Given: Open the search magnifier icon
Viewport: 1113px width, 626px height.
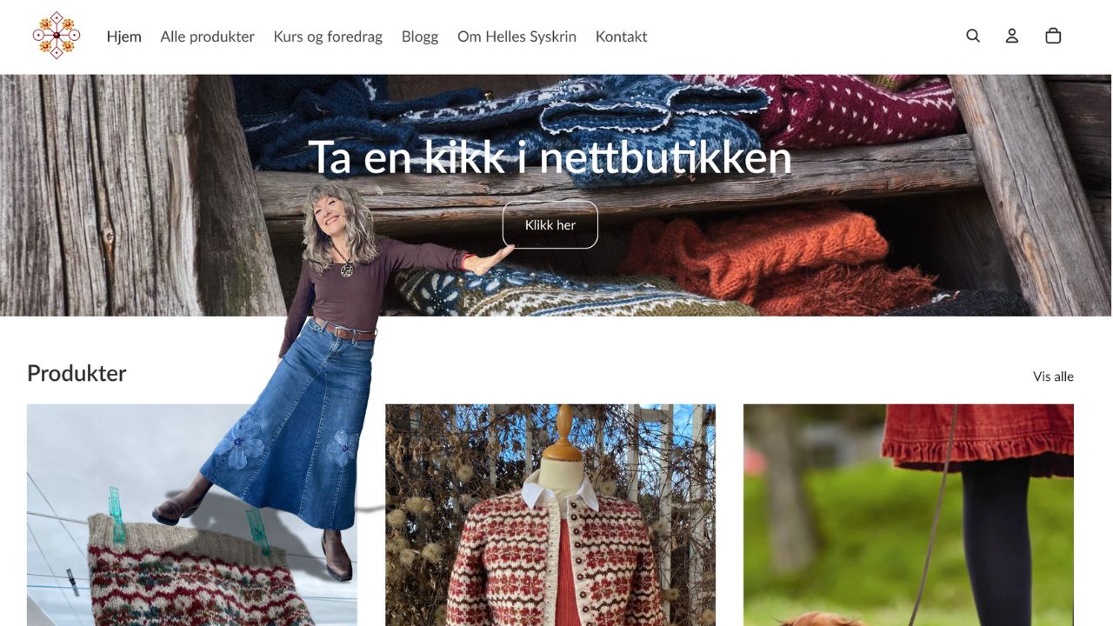Looking at the screenshot, I should (x=973, y=36).
